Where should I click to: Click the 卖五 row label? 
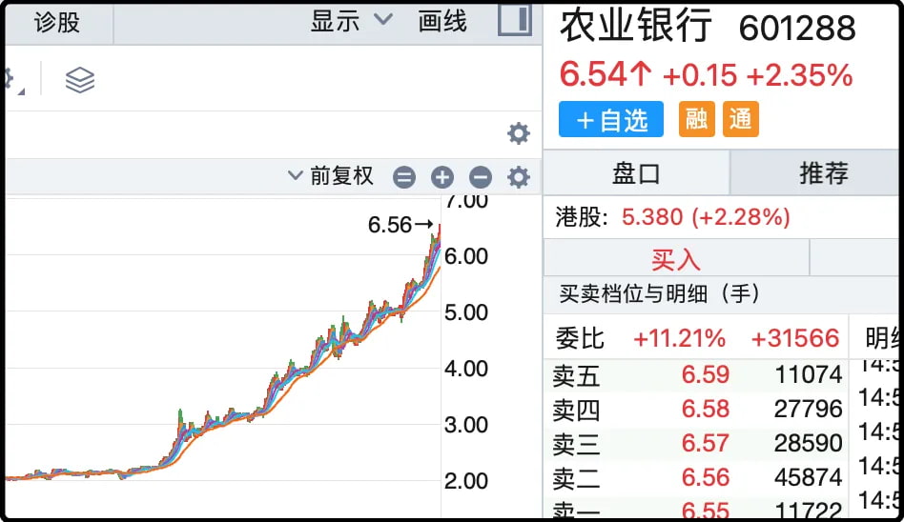click(x=576, y=376)
